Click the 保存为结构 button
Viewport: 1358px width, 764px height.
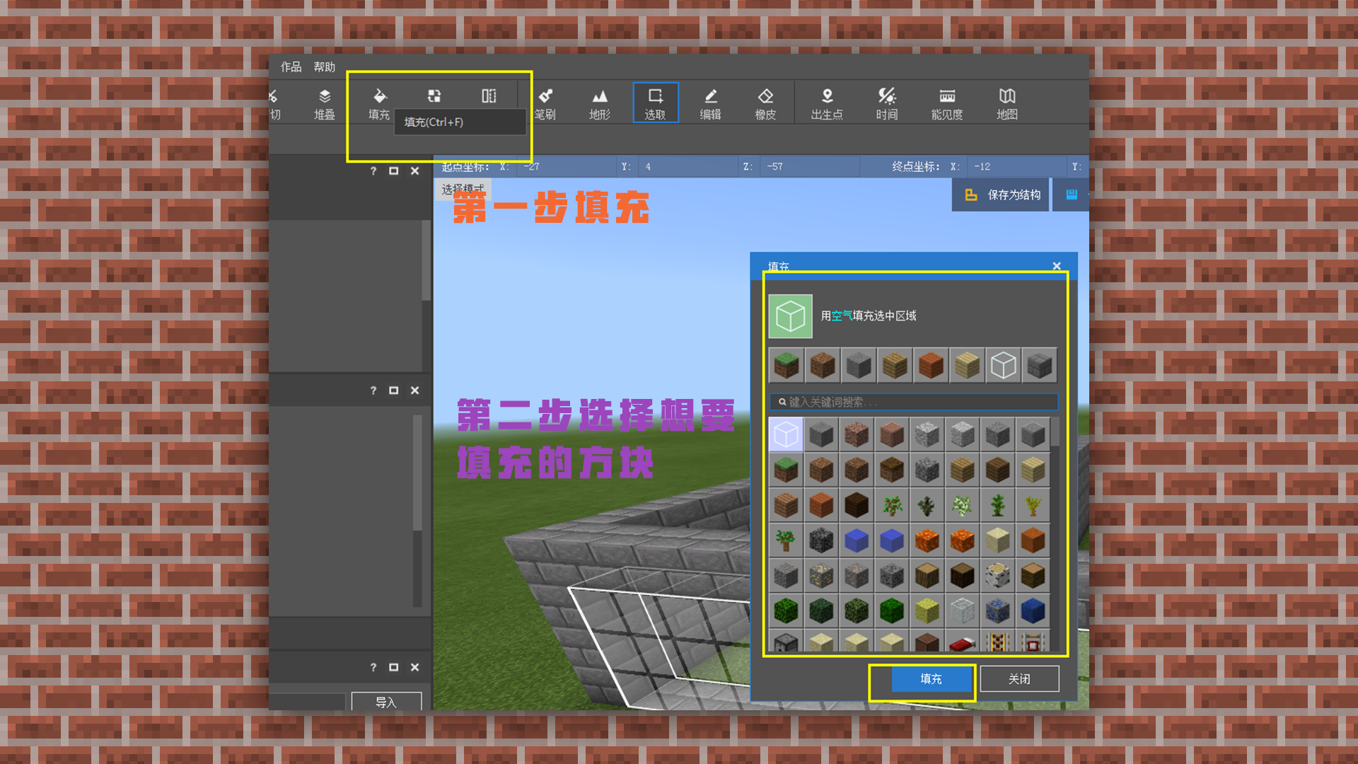[x=1000, y=195]
